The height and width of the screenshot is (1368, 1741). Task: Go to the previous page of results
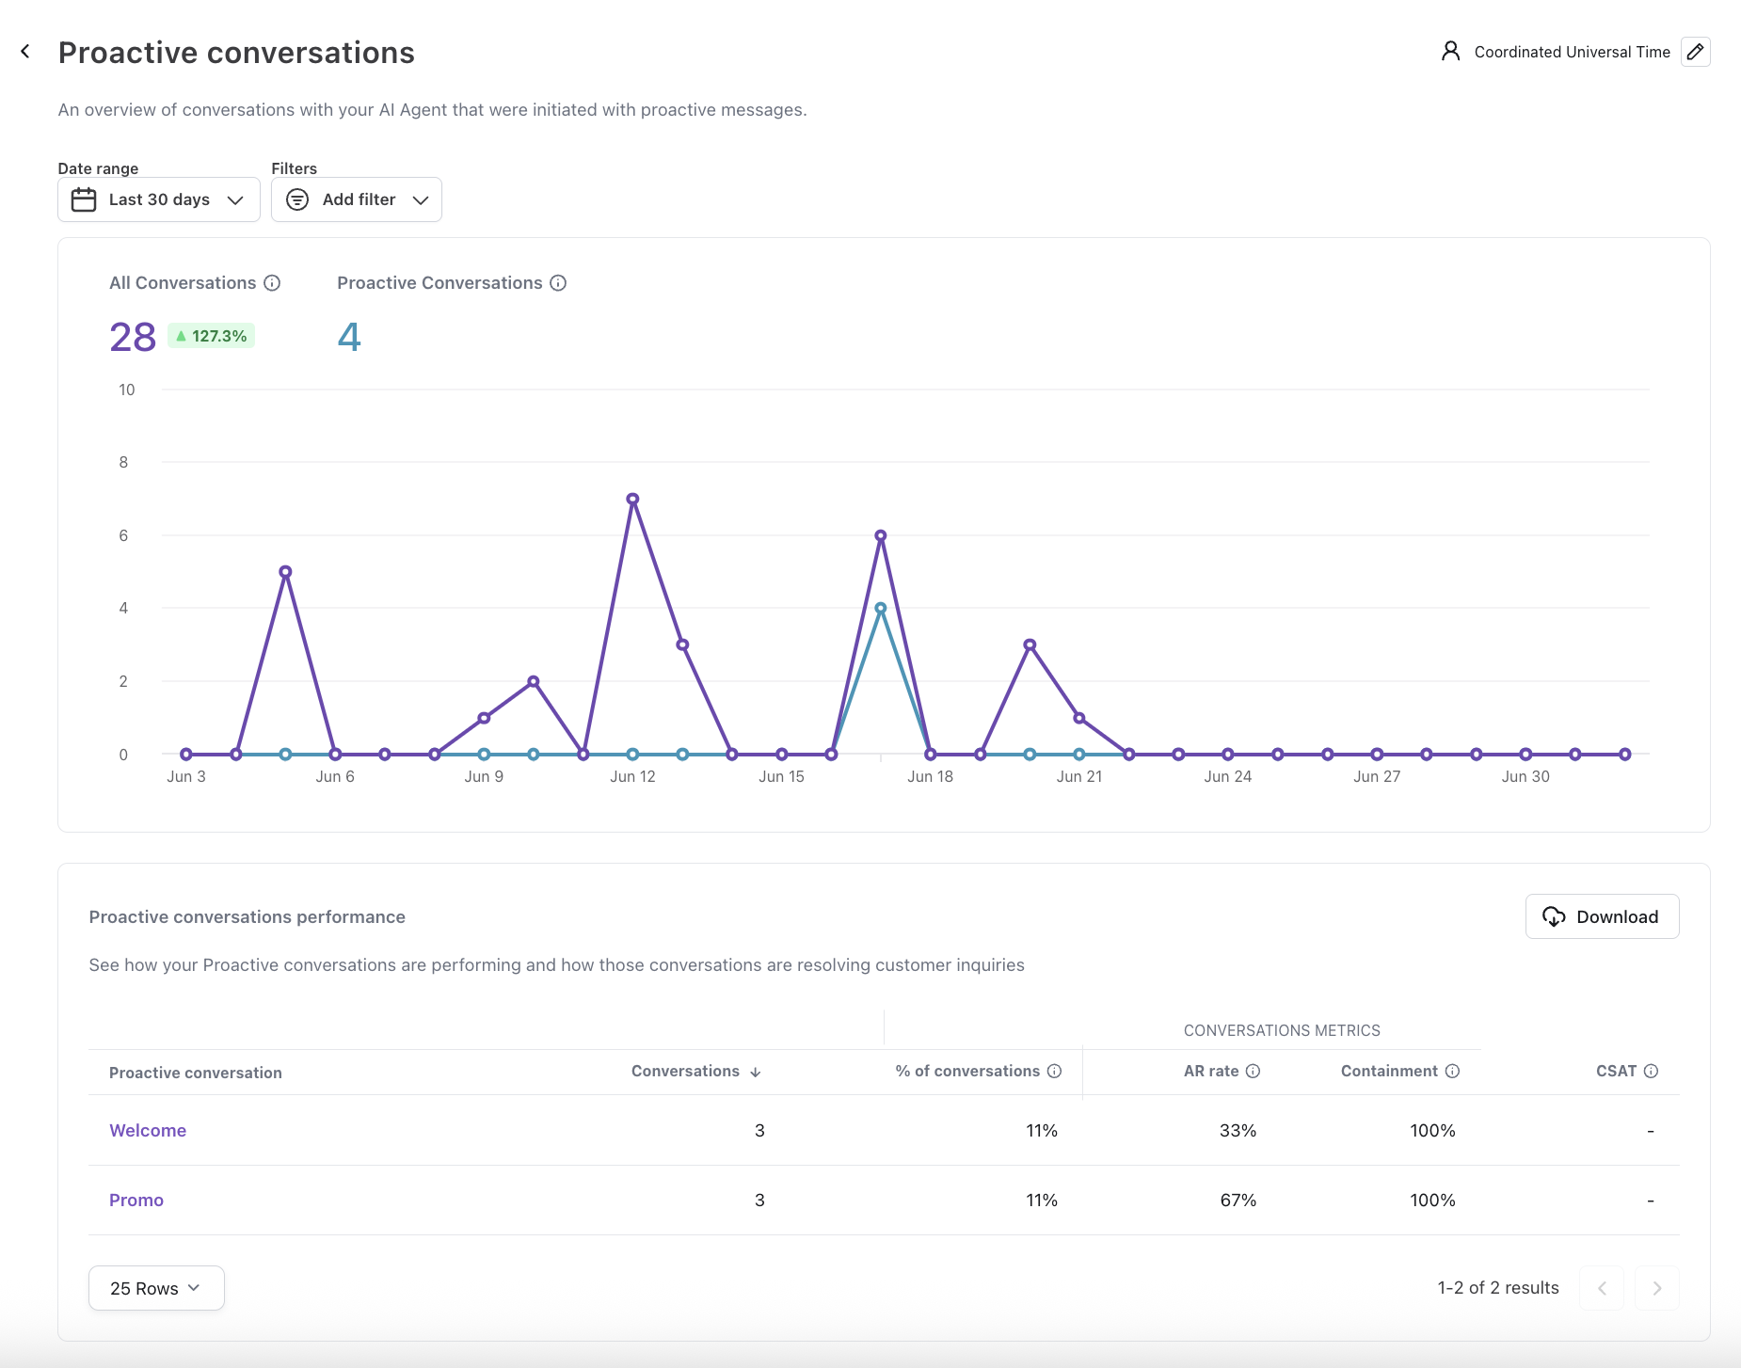tap(1602, 1288)
